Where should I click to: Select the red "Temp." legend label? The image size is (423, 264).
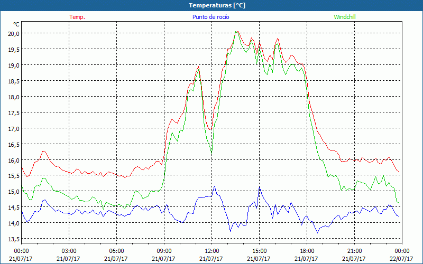(x=77, y=17)
